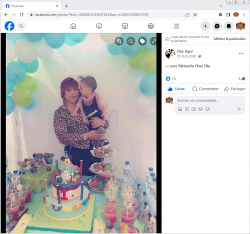Click the Facebook logo icon
Image resolution: width=250 pixels, height=234 pixels.
pos(9,26)
